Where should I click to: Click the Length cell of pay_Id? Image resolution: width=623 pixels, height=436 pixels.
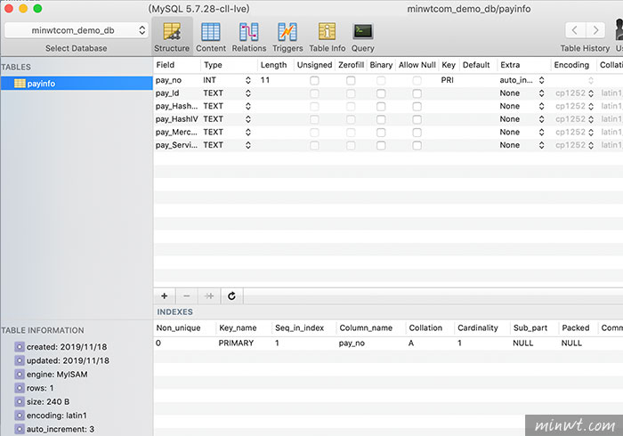275,93
